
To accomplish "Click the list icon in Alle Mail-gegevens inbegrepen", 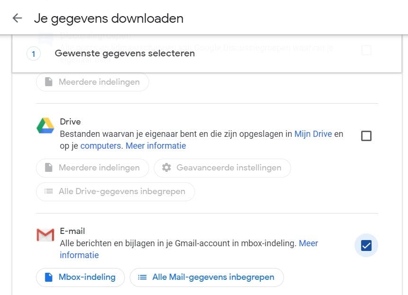I will point(142,277).
